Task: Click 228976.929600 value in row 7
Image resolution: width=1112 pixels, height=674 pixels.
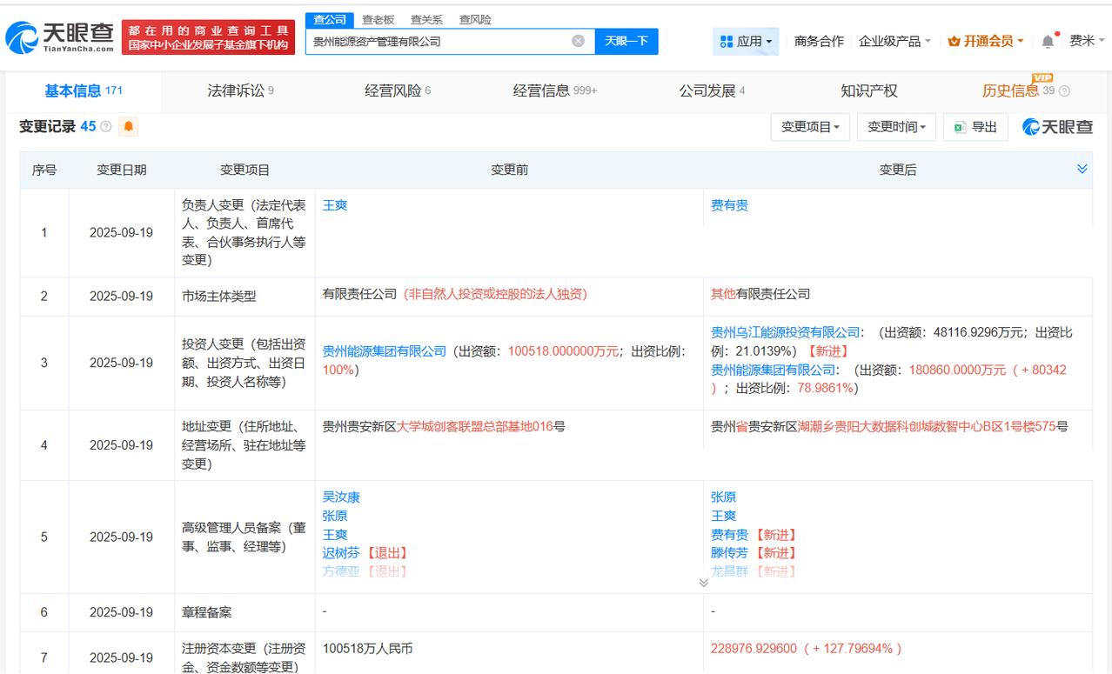Action: 754,649
